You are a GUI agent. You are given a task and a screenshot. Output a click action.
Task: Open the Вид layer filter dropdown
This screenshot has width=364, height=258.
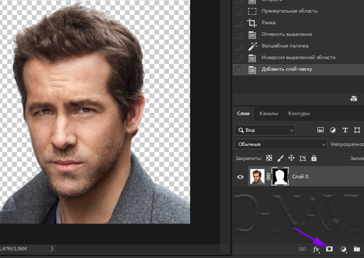point(265,130)
